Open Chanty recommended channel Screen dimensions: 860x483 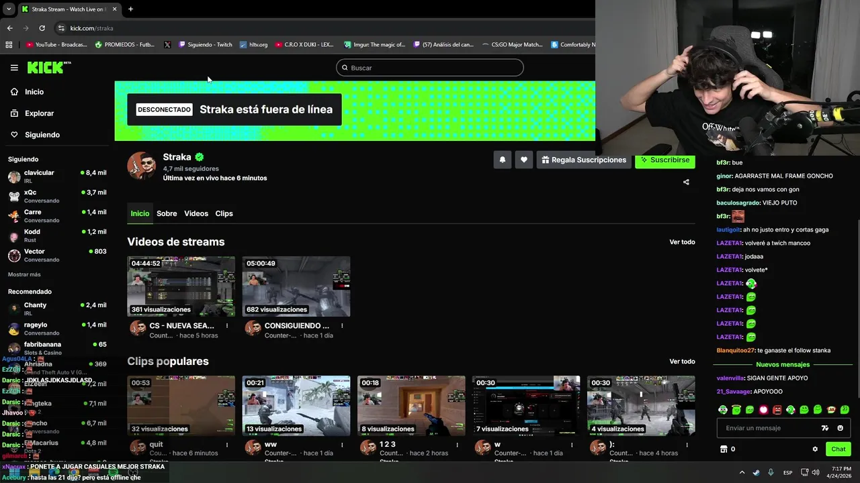pos(57,309)
